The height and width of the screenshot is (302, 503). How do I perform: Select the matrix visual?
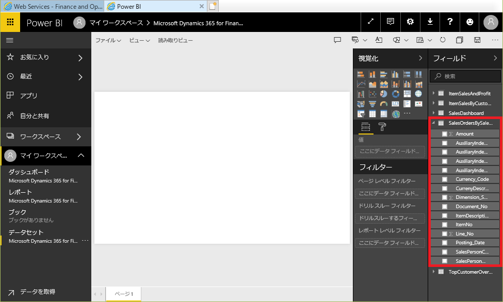tap(384, 114)
